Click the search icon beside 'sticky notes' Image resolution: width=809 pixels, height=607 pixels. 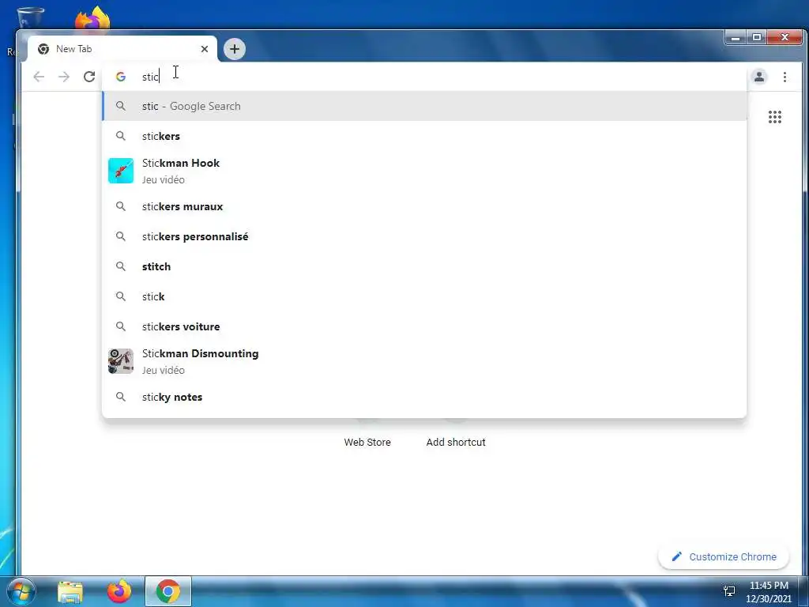click(x=121, y=397)
